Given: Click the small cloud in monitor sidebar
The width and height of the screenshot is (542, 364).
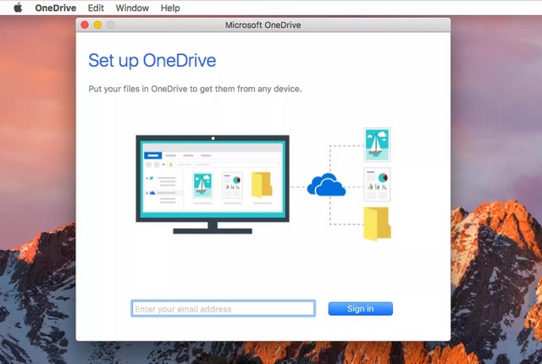Looking at the screenshot, I should coord(152,193).
